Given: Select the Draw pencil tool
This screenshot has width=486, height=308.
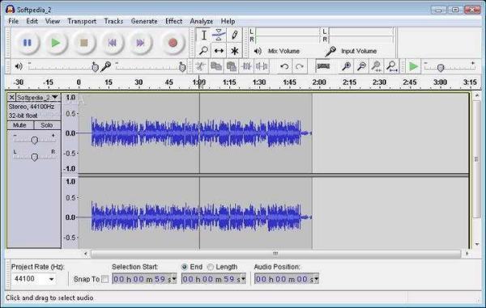Looking at the screenshot, I should pos(234,35).
